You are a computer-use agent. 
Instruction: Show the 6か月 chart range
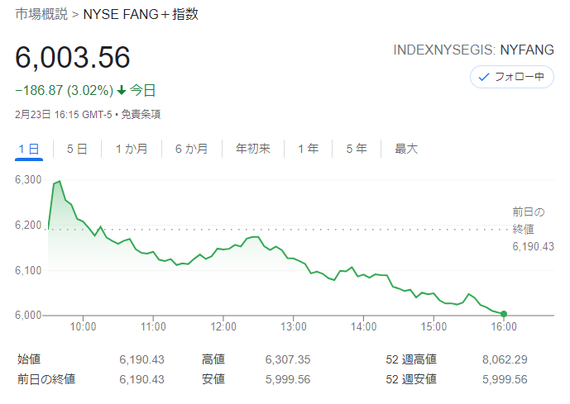pyautogui.click(x=192, y=149)
